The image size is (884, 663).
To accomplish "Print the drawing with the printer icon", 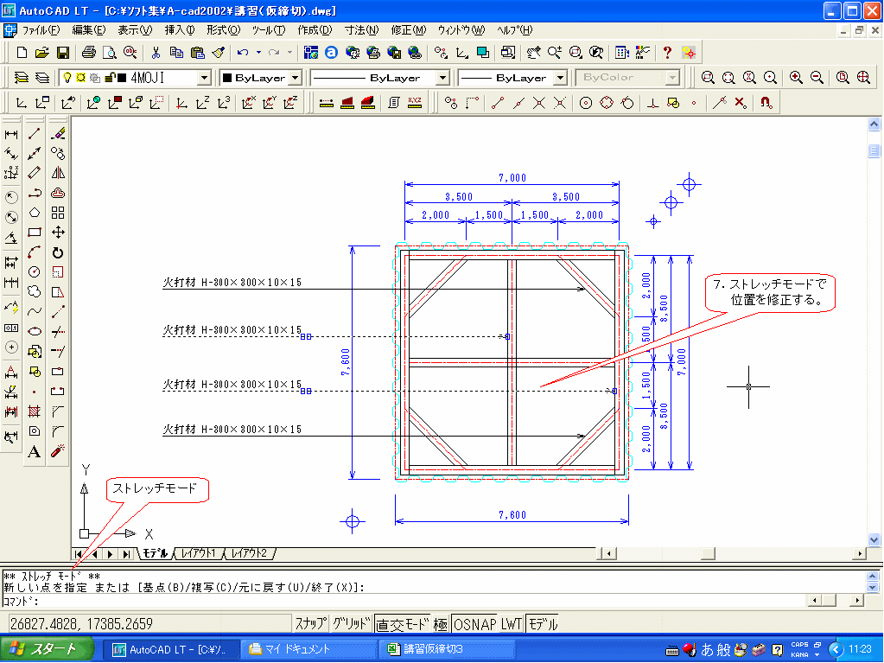I will 88,53.
